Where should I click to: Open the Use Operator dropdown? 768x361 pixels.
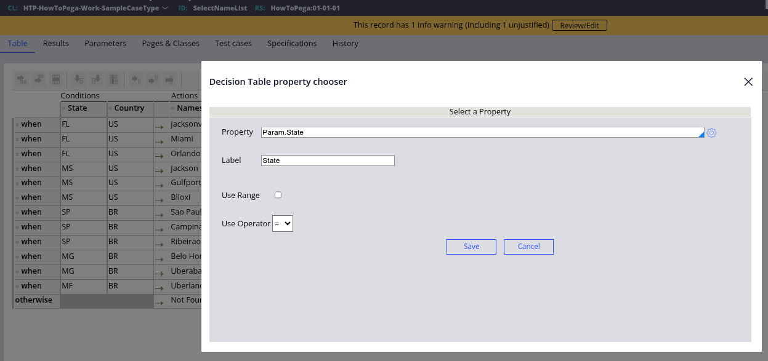tap(283, 224)
